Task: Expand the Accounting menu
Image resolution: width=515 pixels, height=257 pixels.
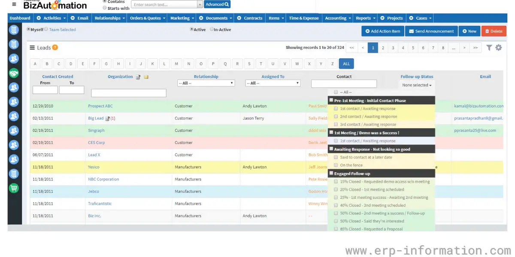Action: 337,18
